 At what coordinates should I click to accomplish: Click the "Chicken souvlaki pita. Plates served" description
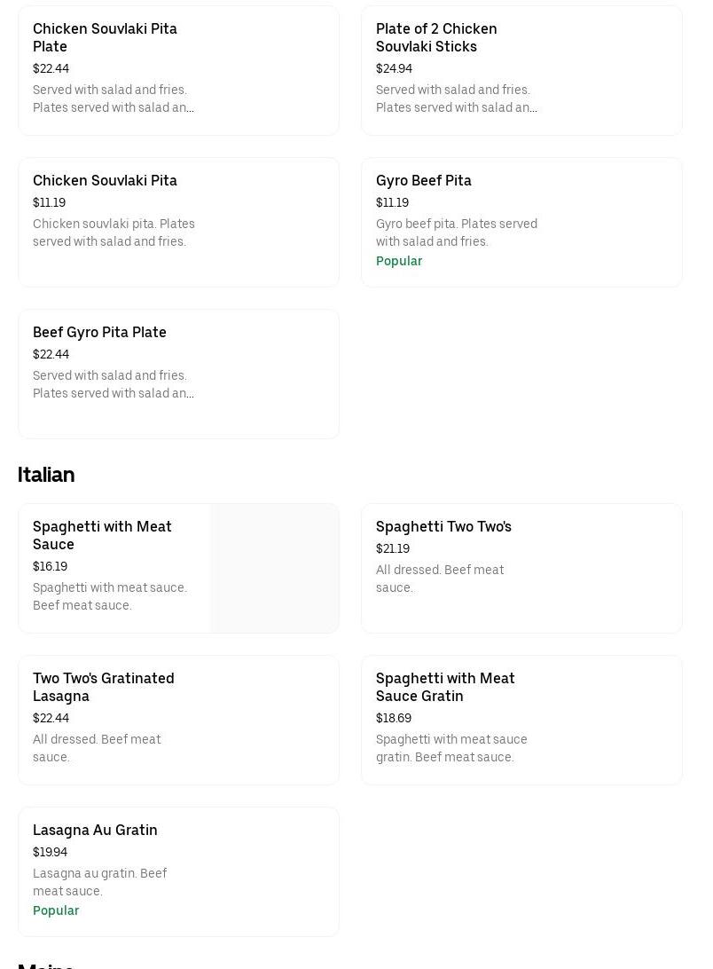[x=114, y=232]
